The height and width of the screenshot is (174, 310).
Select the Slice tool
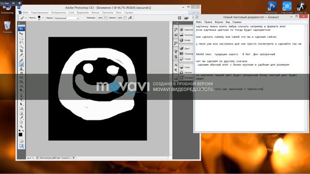pos(21,55)
